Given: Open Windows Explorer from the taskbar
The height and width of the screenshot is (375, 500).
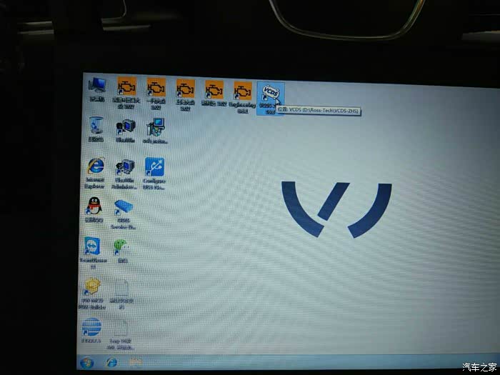Looking at the screenshot, I should pos(136,362).
